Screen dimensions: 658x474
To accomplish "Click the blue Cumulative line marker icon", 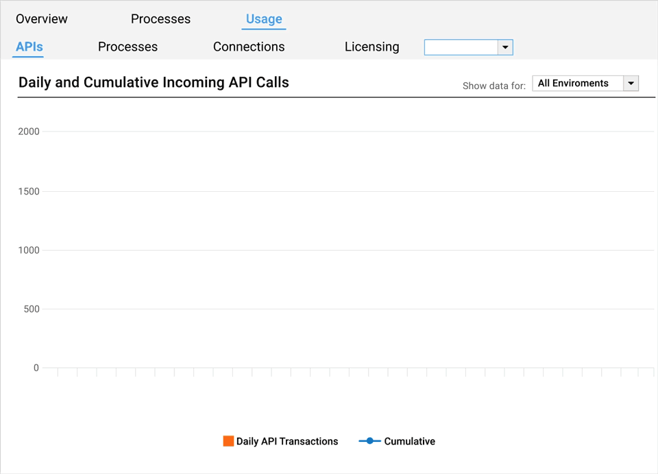I will 369,441.
